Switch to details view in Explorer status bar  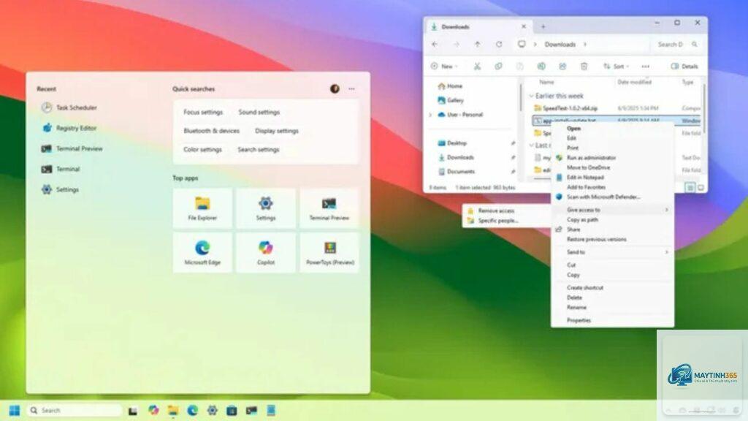coord(690,188)
